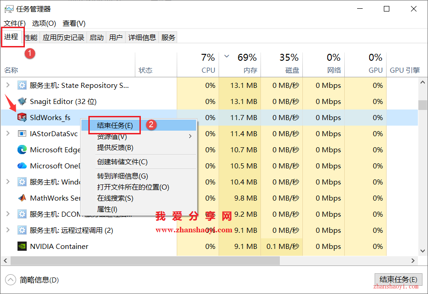Click the horizontal scrollbar thumb
The width and height of the screenshot is (428, 294).
pyautogui.click(x=145, y=261)
